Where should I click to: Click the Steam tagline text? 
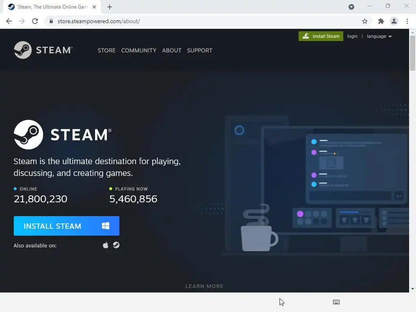[x=97, y=167]
